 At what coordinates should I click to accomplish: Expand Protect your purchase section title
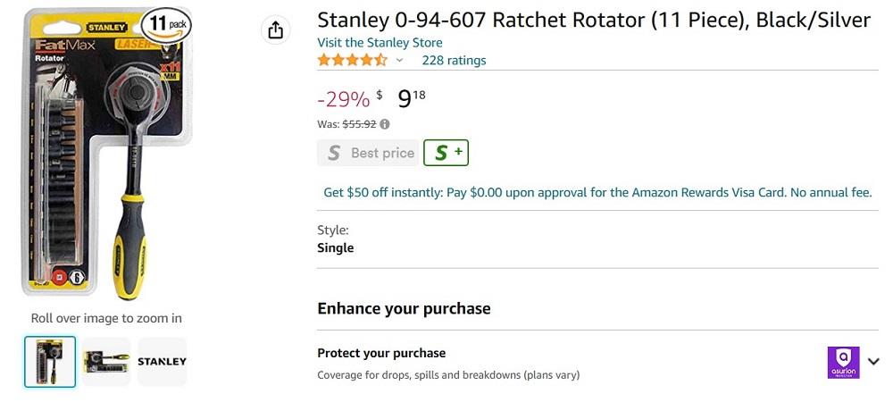381,353
